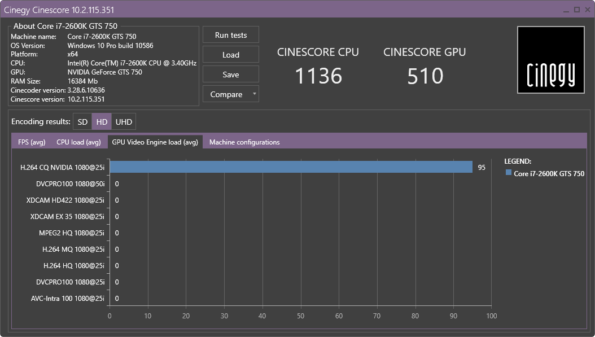Save the current benchmark results

231,75
